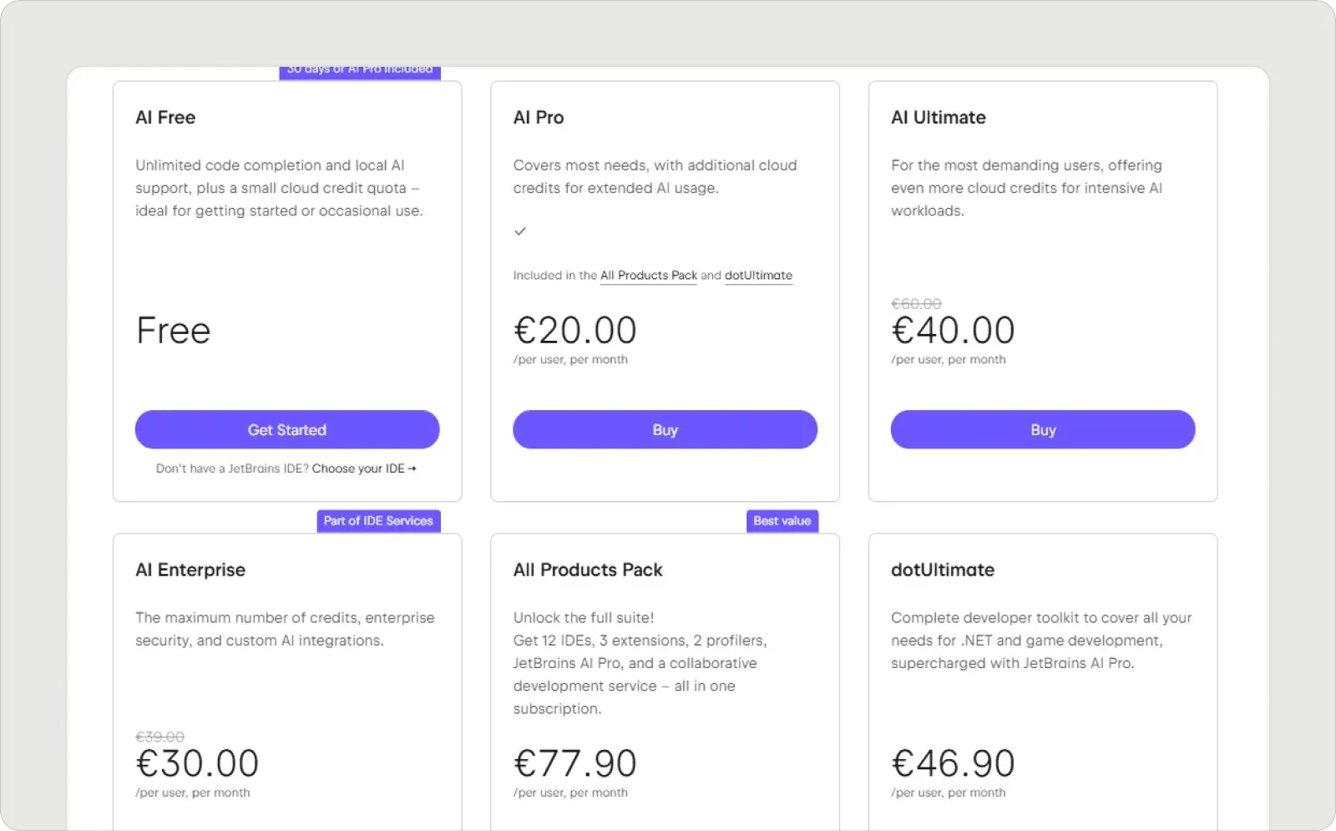Click the dotUltimate card heading
The width and height of the screenshot is (1336, 831).
point(942,570)
